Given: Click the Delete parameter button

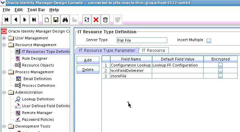Looking at the screenshot, I should (x=88, y=70).
